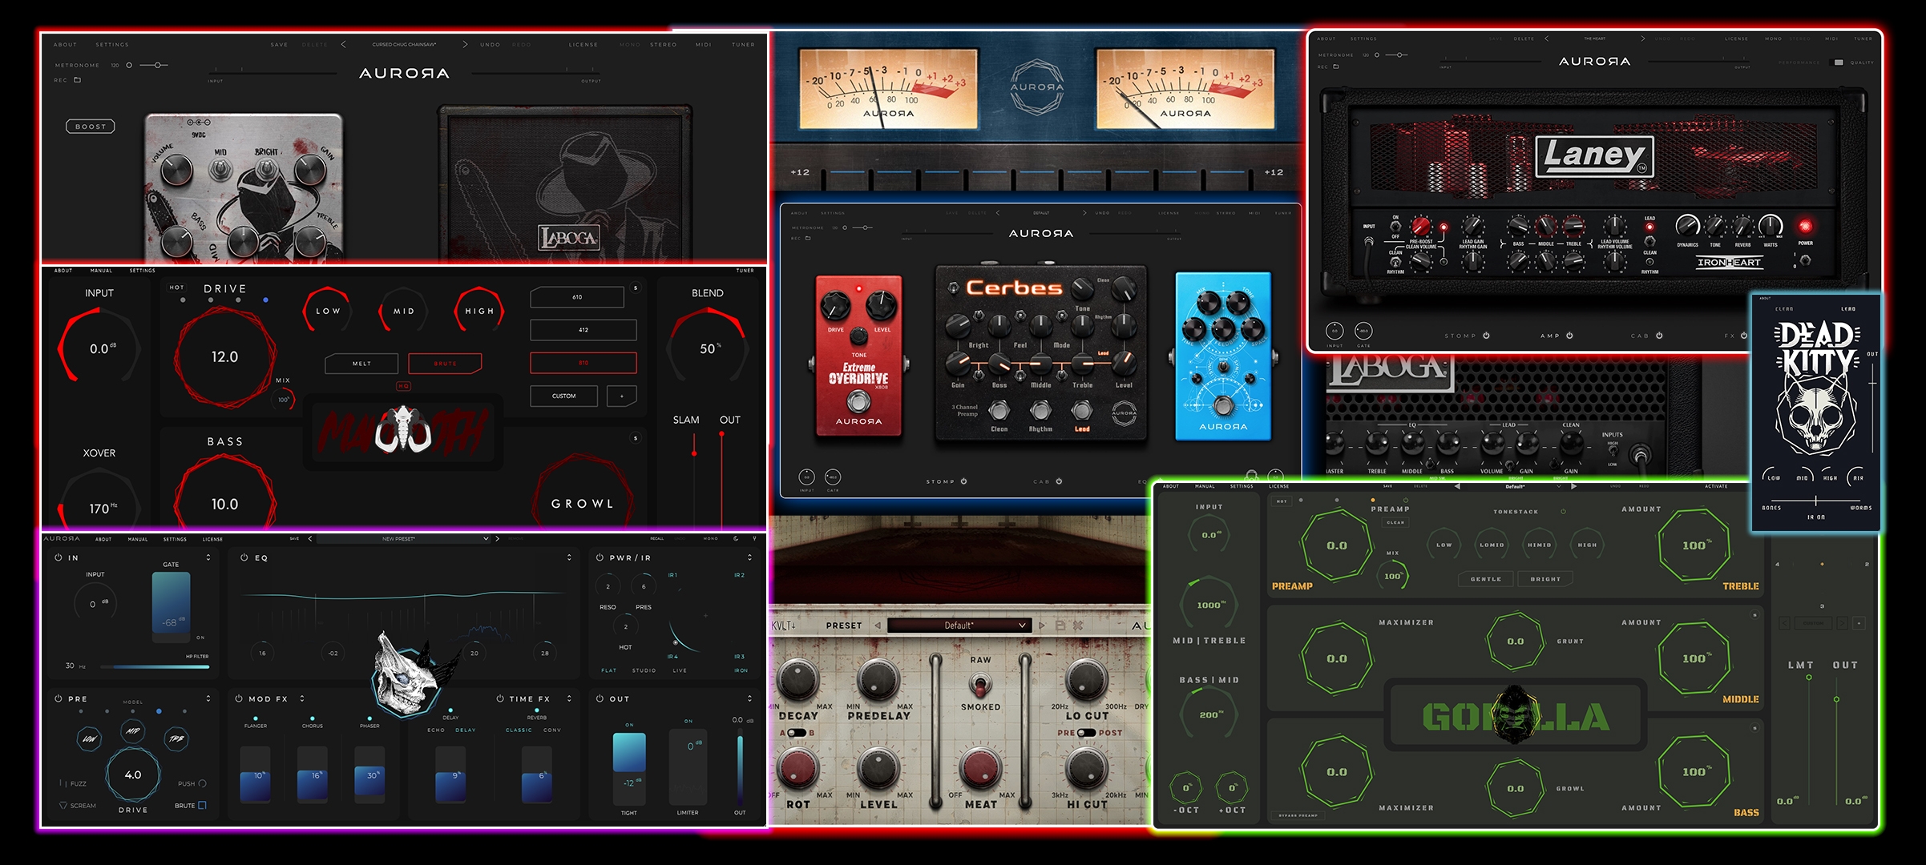Click the SCREAM triangle icon in the PRE section

point(63,806)
